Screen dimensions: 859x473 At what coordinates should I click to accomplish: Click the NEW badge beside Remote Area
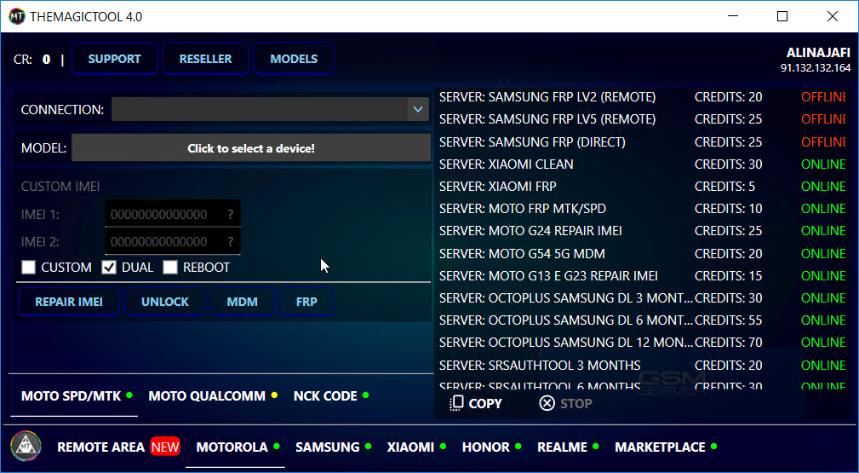coord(165,447)
